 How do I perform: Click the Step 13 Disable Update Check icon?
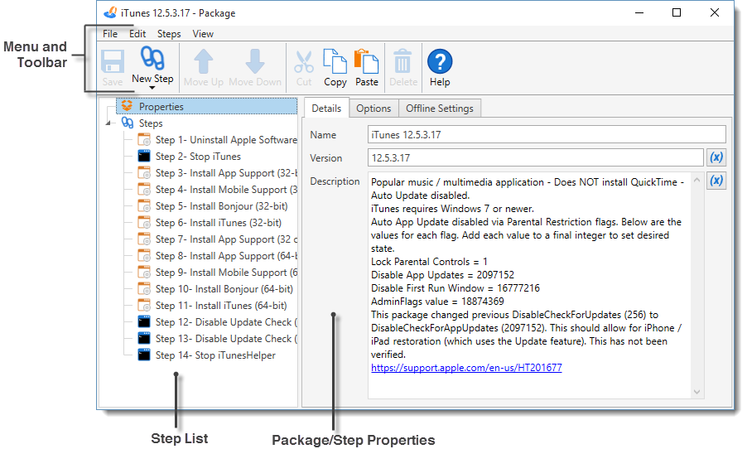point(144,339)
